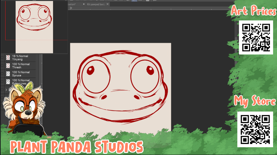277x155 pixels.
Task: Click the Spruce layer thumbnail
Action: tap(8, 74)
